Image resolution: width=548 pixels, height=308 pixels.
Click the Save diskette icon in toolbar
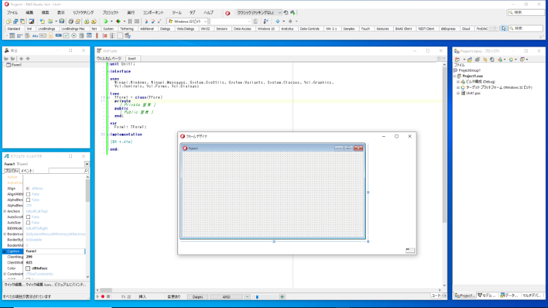(x=62, y=21)
